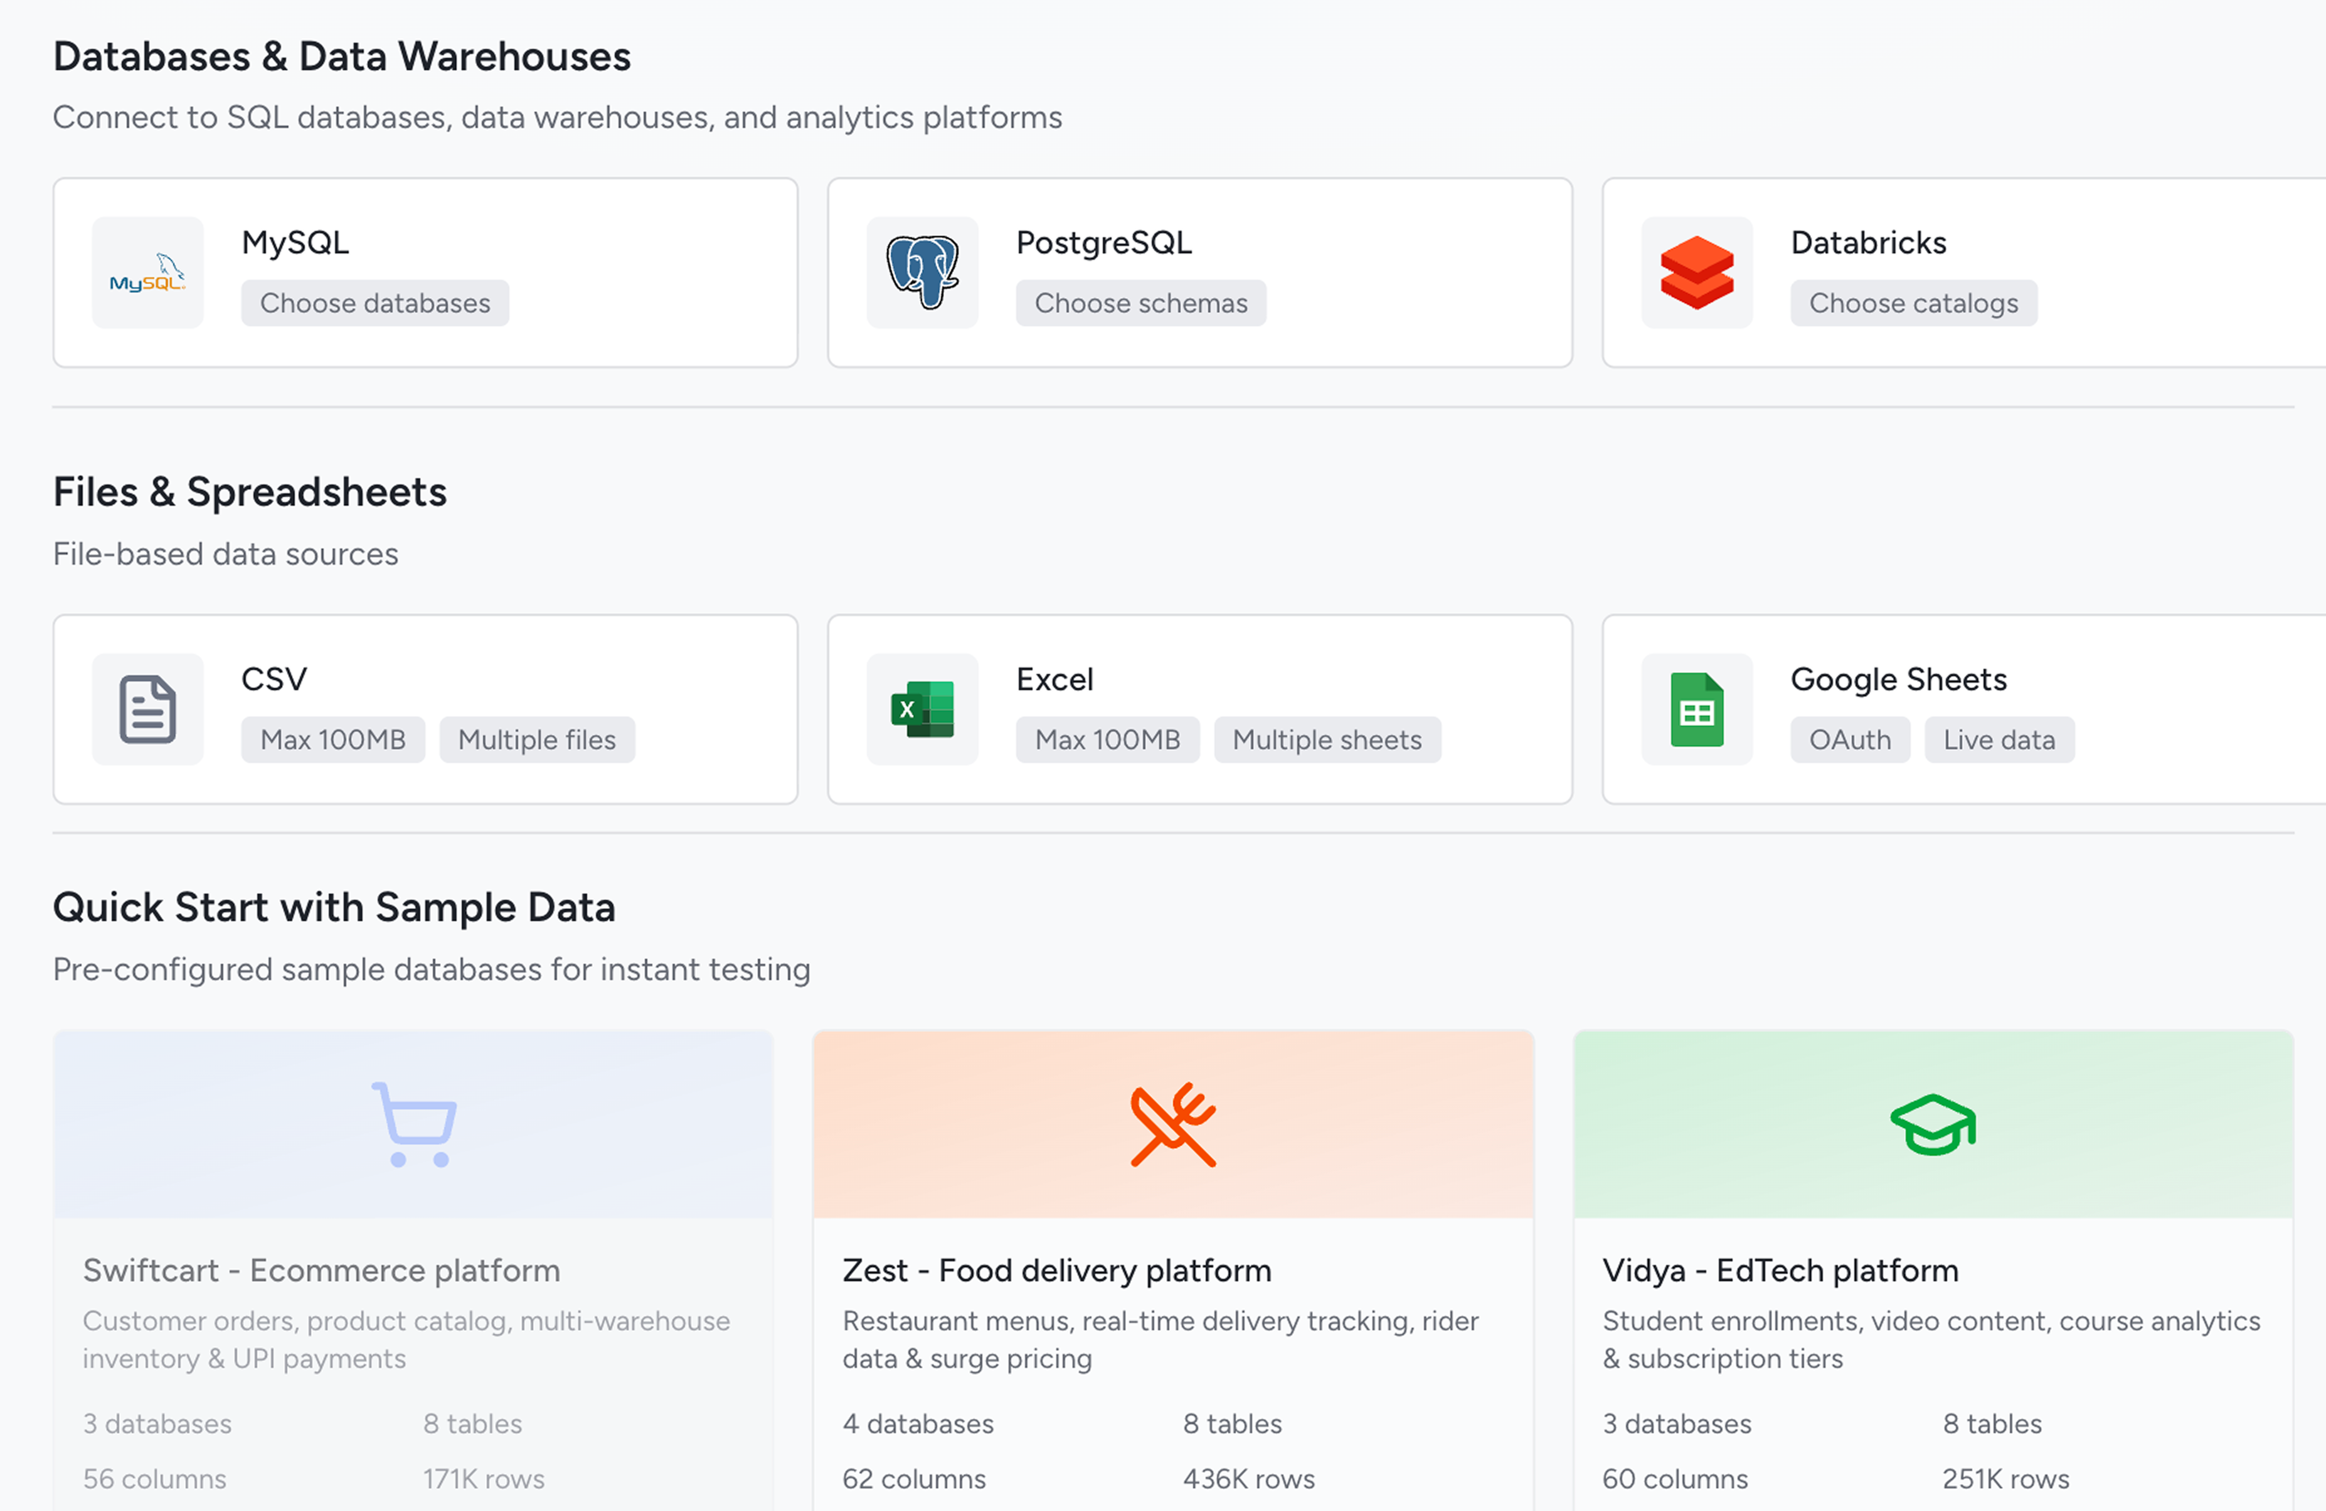Screen dimensions: 2326x1511
Task: Click the OAuth tag on Google Sheets
Action: click(x=1849, y=740)
